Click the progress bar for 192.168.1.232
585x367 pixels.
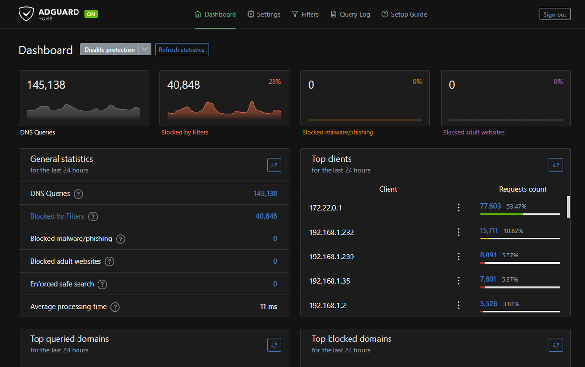(x=520, y=239)
